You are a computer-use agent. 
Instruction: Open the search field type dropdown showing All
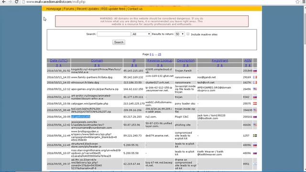click(x=141, y=34)
